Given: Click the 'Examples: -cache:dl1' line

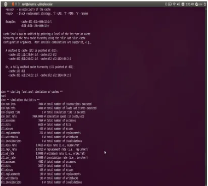Looking at the screenshot, I should 29,22.
